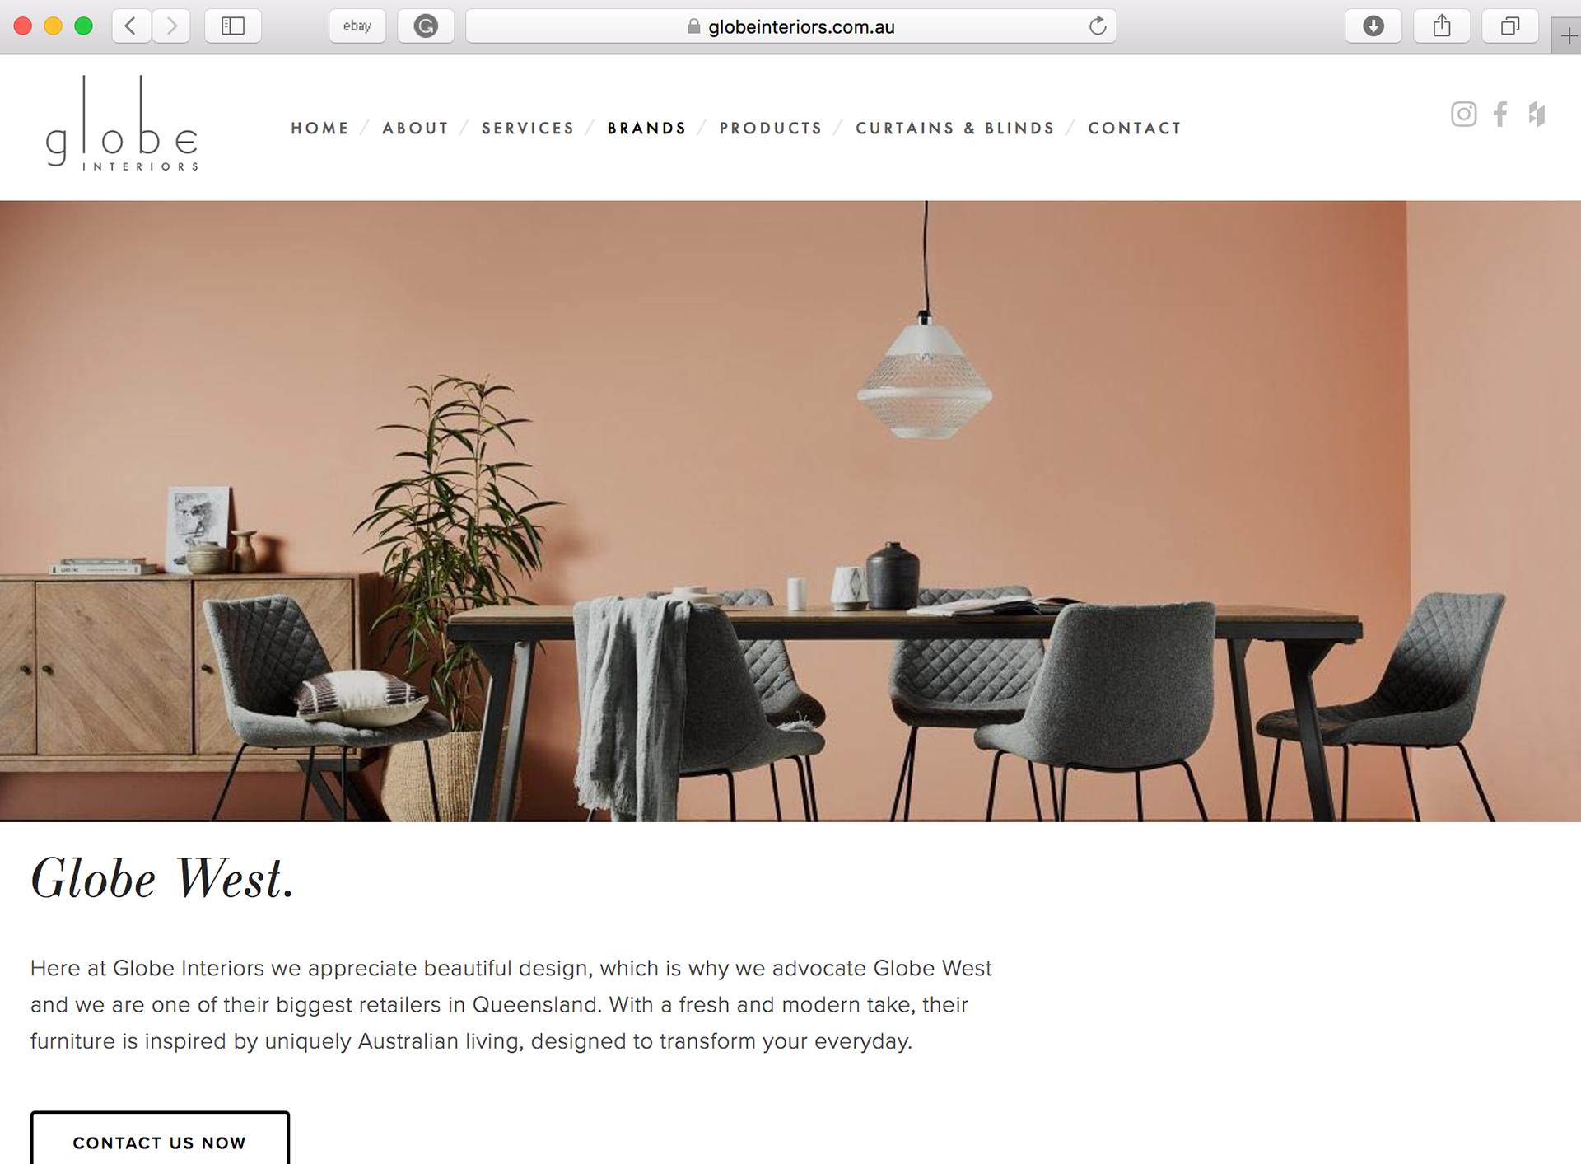Go to CURTAINS & BLINDS page

(x=955, y=129)
